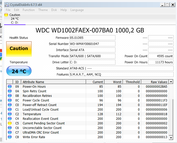The image size is (177, 143).
Task: Click the blue orb for Recalibration Retries
Action: tap(10, 96)
